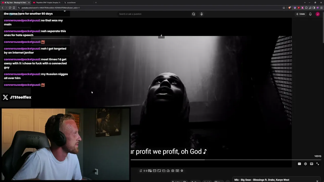
Task: Open the browser hamburger menu
Action: tap(321, 8)
